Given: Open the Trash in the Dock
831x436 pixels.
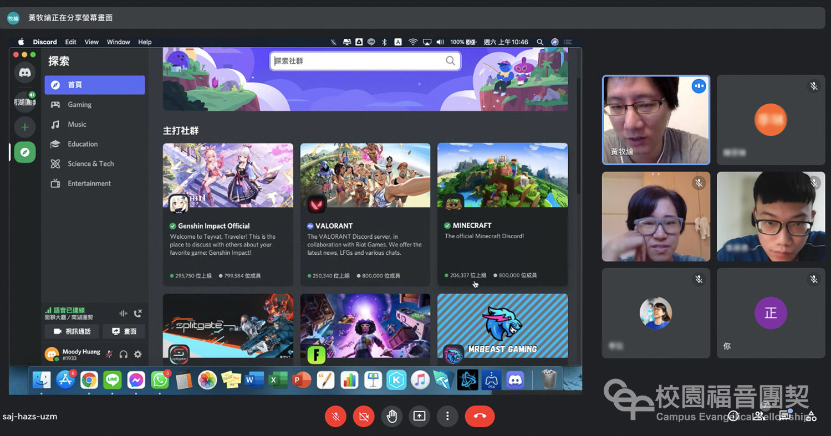Looking at the screenshot, I should pyautogui.click(x=549, y=380).
